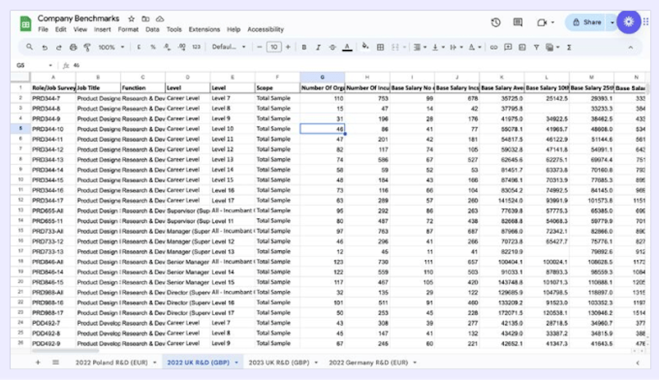The width and height of the screenshot is (659, 380).
Task: Click the borders icon
Action: (x=380, y=47)
